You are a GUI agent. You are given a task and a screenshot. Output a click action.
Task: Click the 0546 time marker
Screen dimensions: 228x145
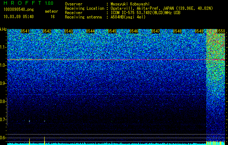134,31
